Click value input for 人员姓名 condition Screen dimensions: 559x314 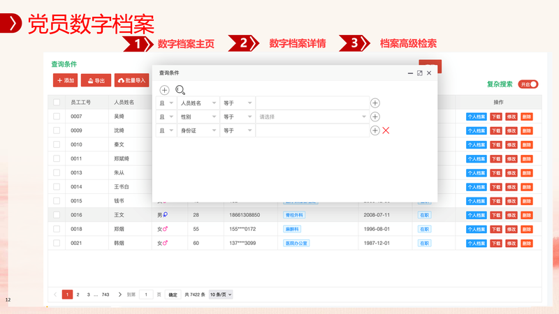(312, 103)
